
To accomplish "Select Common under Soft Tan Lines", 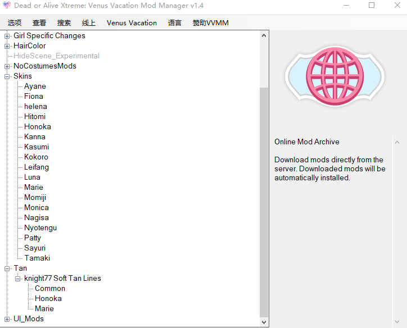I will (50, 289).
